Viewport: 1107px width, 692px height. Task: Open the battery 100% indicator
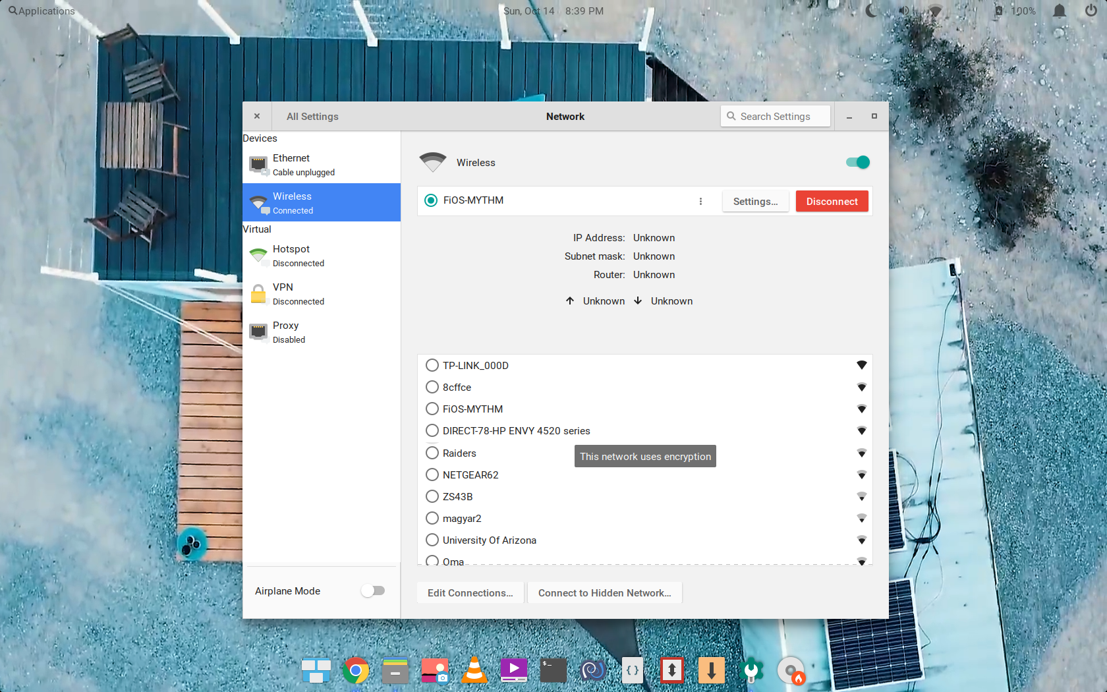[1015, 11]
